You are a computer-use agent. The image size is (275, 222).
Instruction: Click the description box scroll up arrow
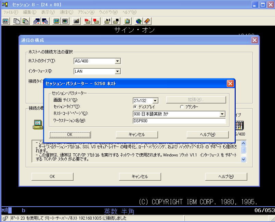click(243, 143)
